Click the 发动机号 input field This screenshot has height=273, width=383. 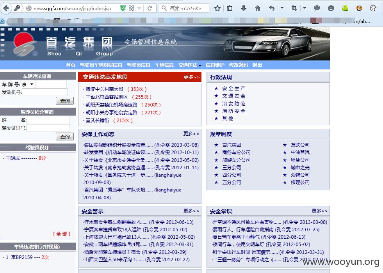pos(45,92)
